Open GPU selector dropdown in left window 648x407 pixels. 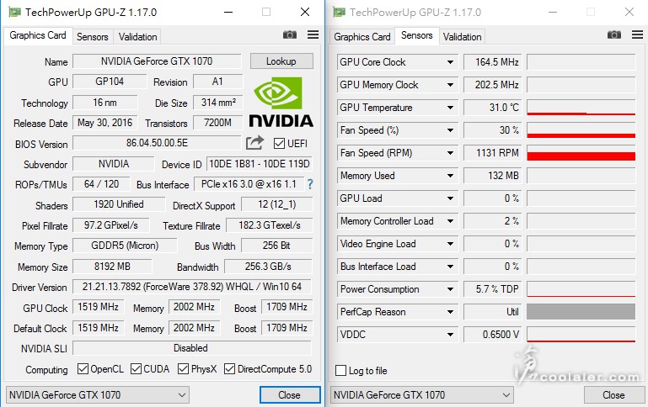(98, 395)
